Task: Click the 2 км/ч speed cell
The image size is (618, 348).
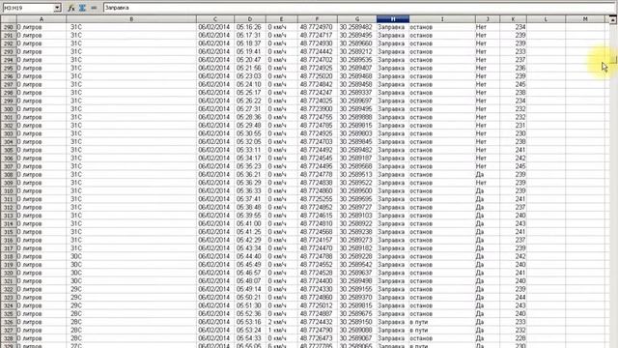Action: click(281, 322)
